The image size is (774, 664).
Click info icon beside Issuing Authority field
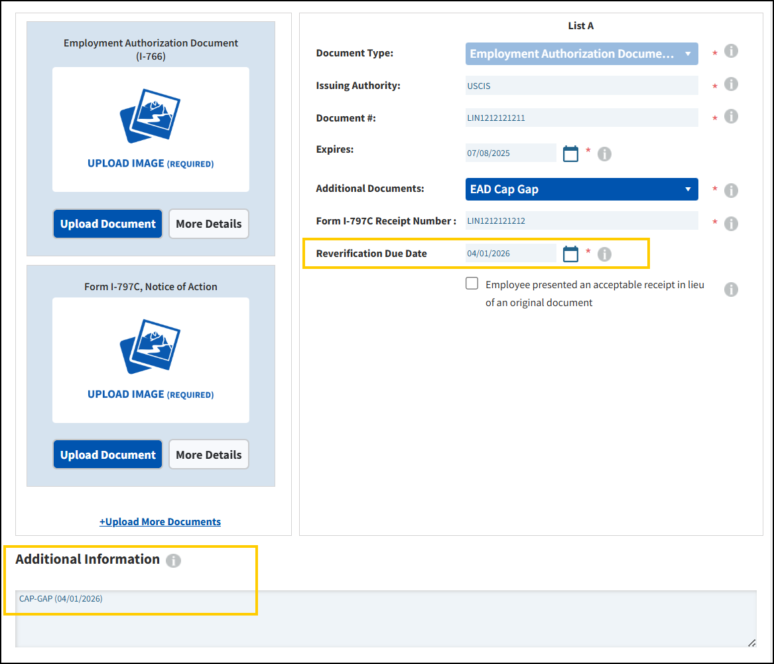(x=731, y=84)
